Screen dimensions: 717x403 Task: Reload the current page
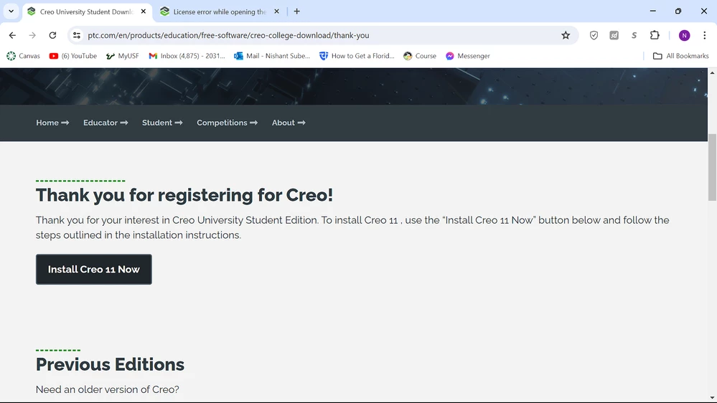coord(52,35)
